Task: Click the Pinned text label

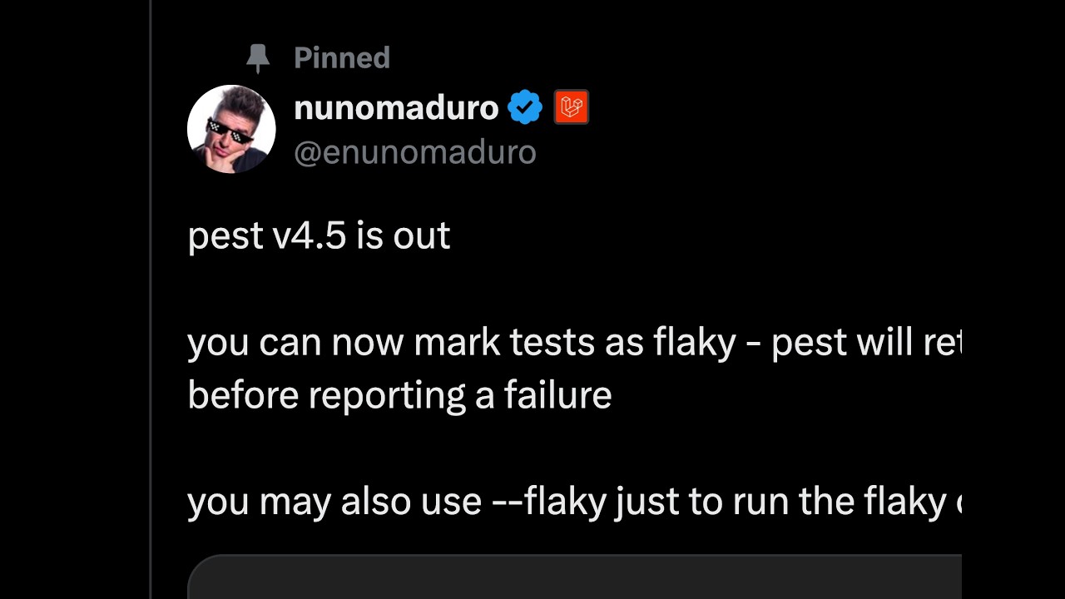Action: [341, 57]
